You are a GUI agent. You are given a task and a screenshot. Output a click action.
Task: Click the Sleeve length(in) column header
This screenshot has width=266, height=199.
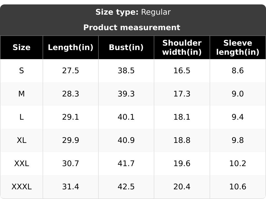tap(238, 48)
